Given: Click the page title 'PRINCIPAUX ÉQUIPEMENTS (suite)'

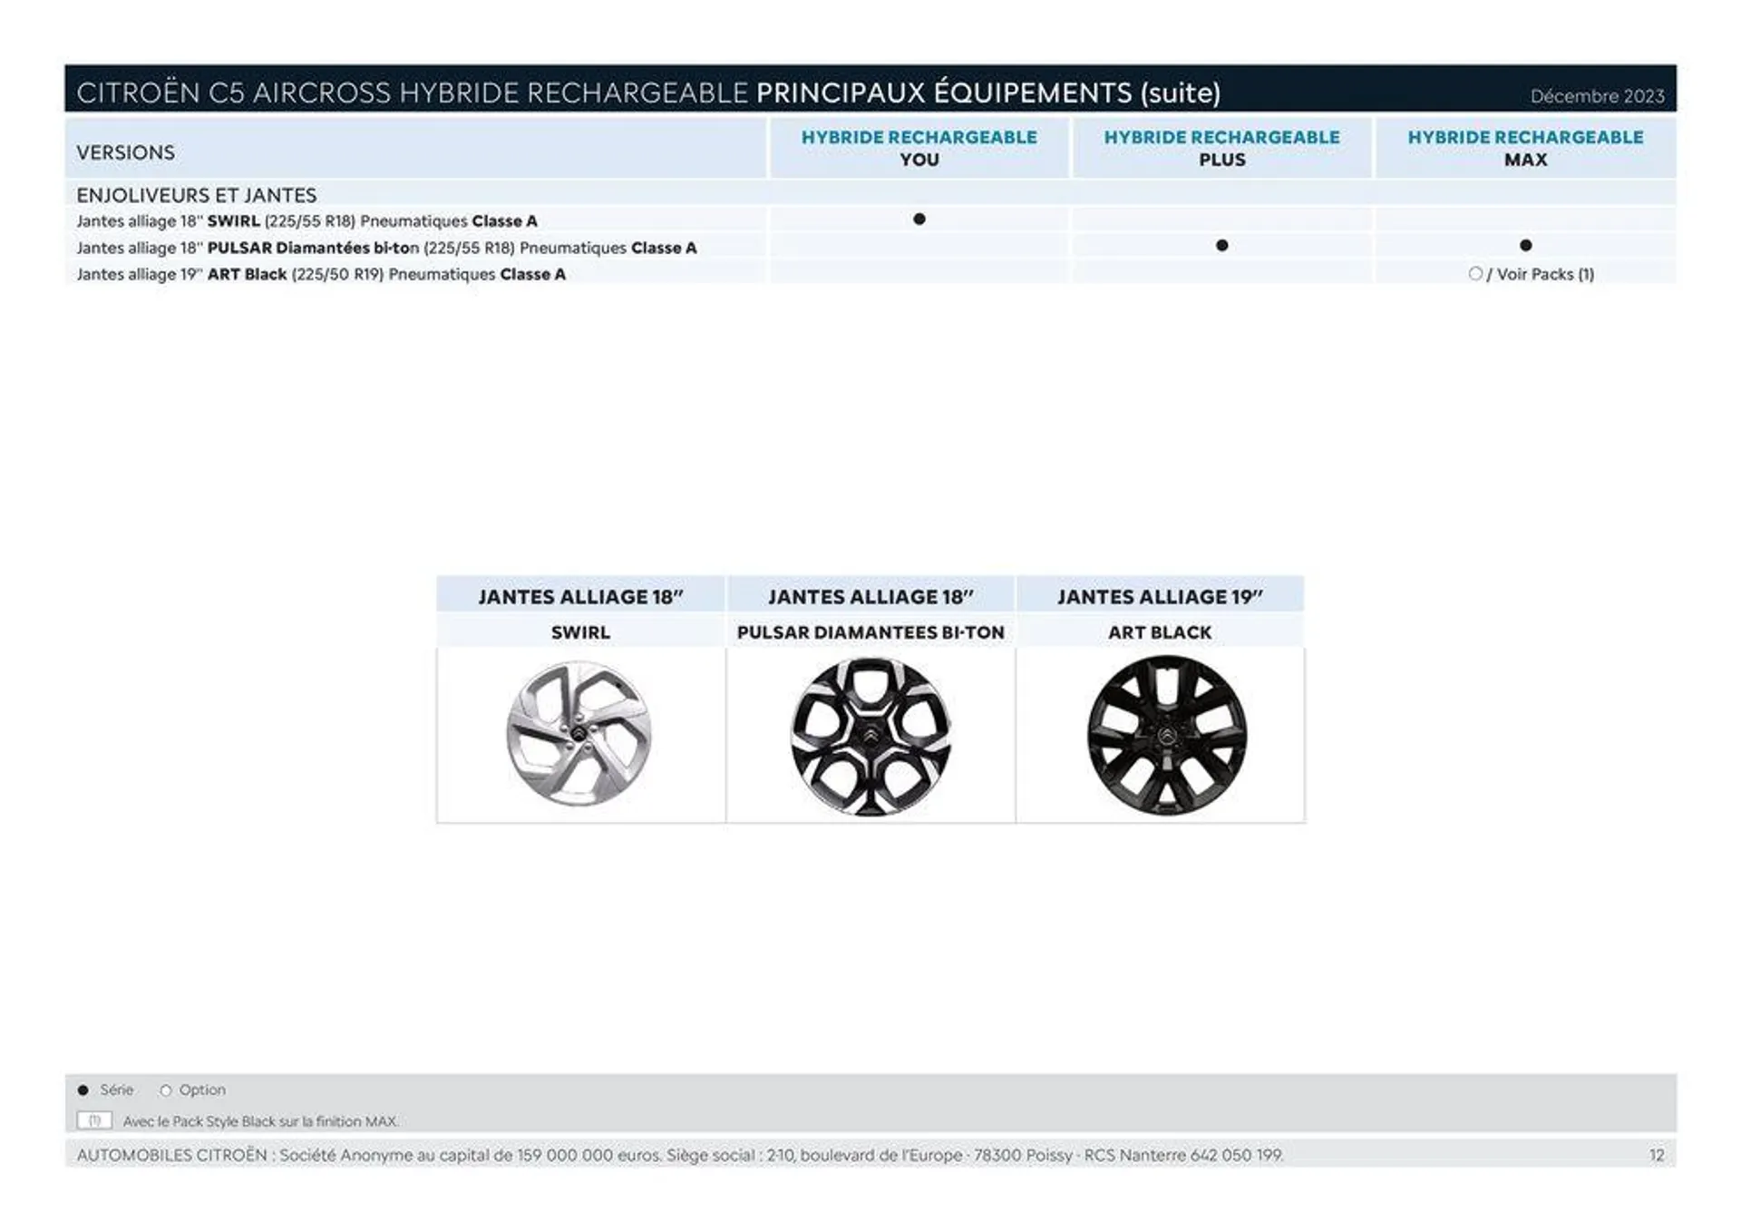Looking at the screenshot, I should click(x=988, y=93).
